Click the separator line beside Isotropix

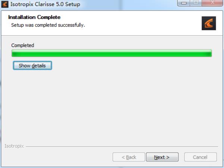[122, 146]
